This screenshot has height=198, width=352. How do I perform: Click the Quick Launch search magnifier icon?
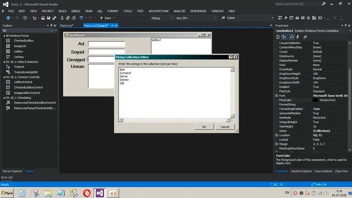(x=323, y=4)
